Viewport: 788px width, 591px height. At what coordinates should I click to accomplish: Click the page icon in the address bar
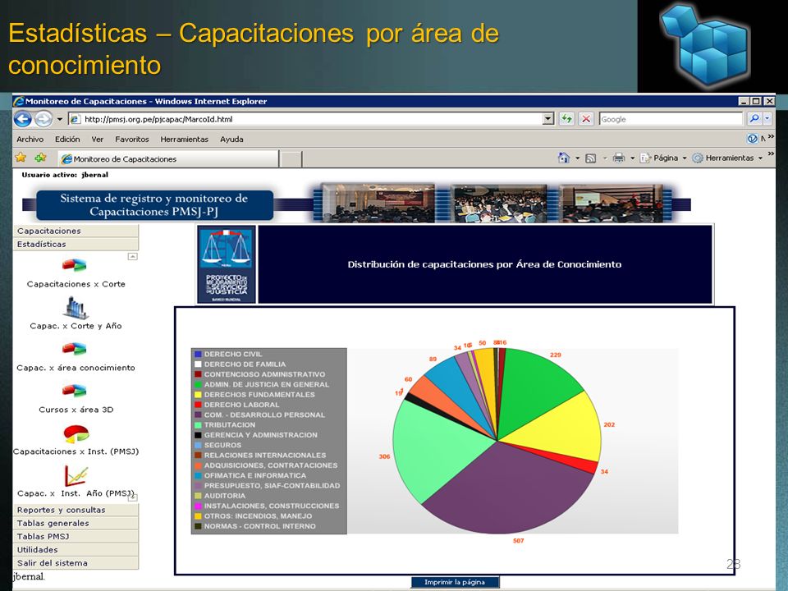pos(75,119)
